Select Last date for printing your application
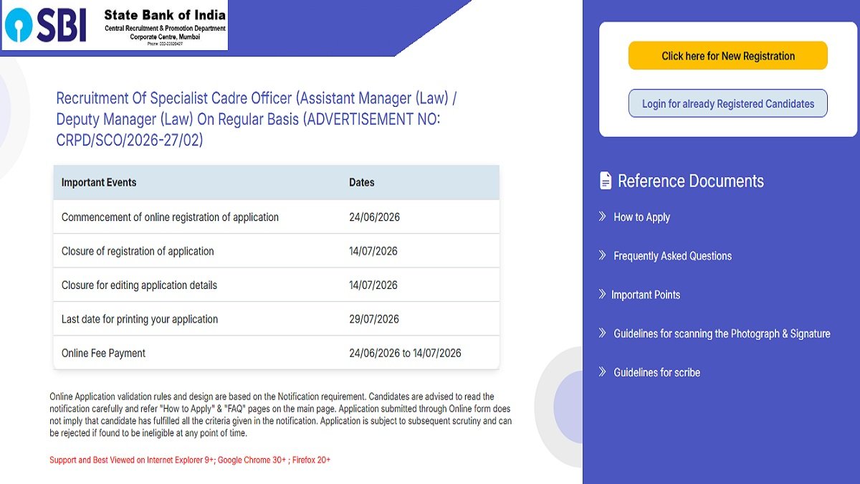 pyautogui.click(x=140, y=319)
